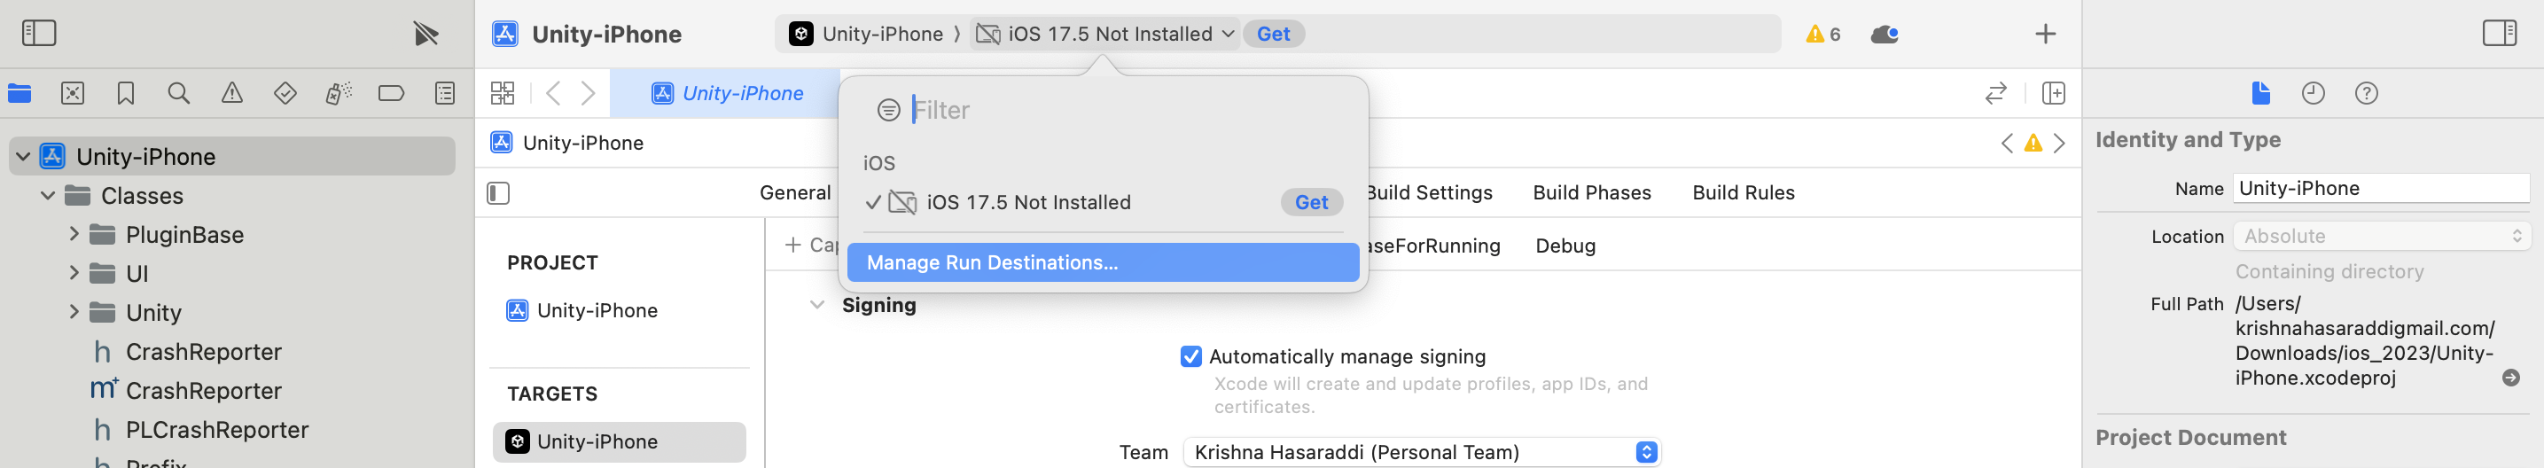Open the bookmark navigator
Viewport: 2544px width, 468px height.
coord(125,93)
